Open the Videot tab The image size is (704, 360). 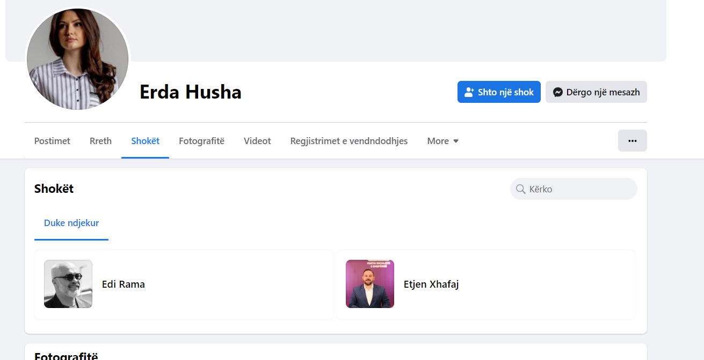(x=257, y=141)
